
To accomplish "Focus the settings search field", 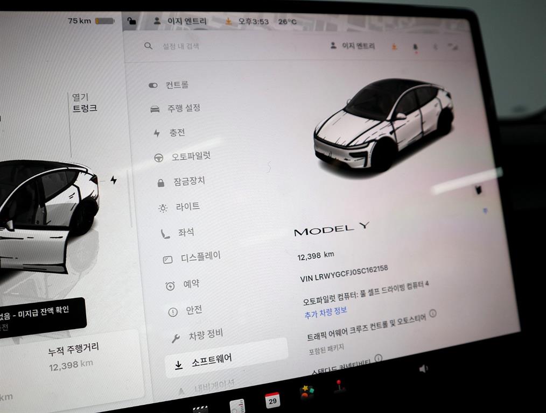I will coord(181,46).
